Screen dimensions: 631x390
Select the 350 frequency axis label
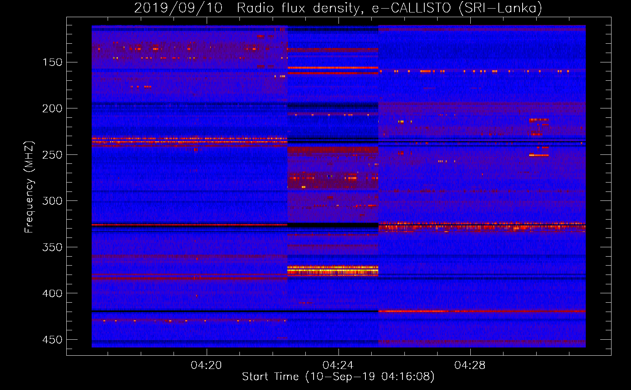tap(52, 247)
